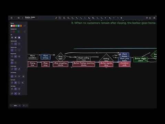
Task: Select the freehand Draw tool
Action: tap(85, 18)
